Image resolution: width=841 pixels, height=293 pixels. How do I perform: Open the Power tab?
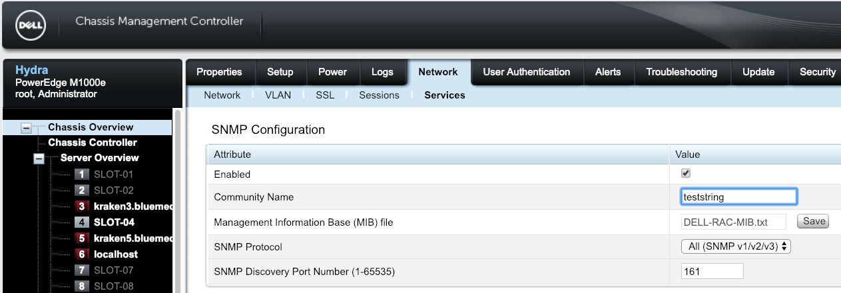[x=332, y=72]
